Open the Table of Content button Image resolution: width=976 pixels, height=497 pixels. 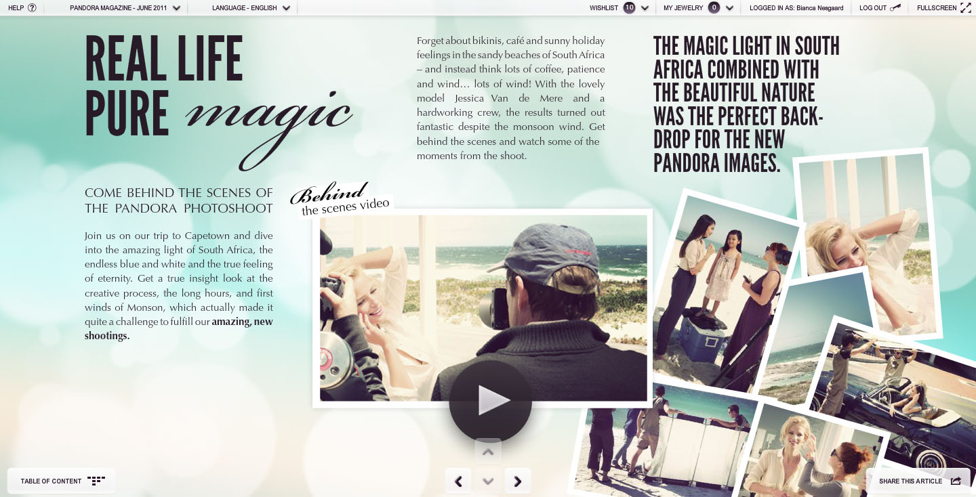coord(61,481)
